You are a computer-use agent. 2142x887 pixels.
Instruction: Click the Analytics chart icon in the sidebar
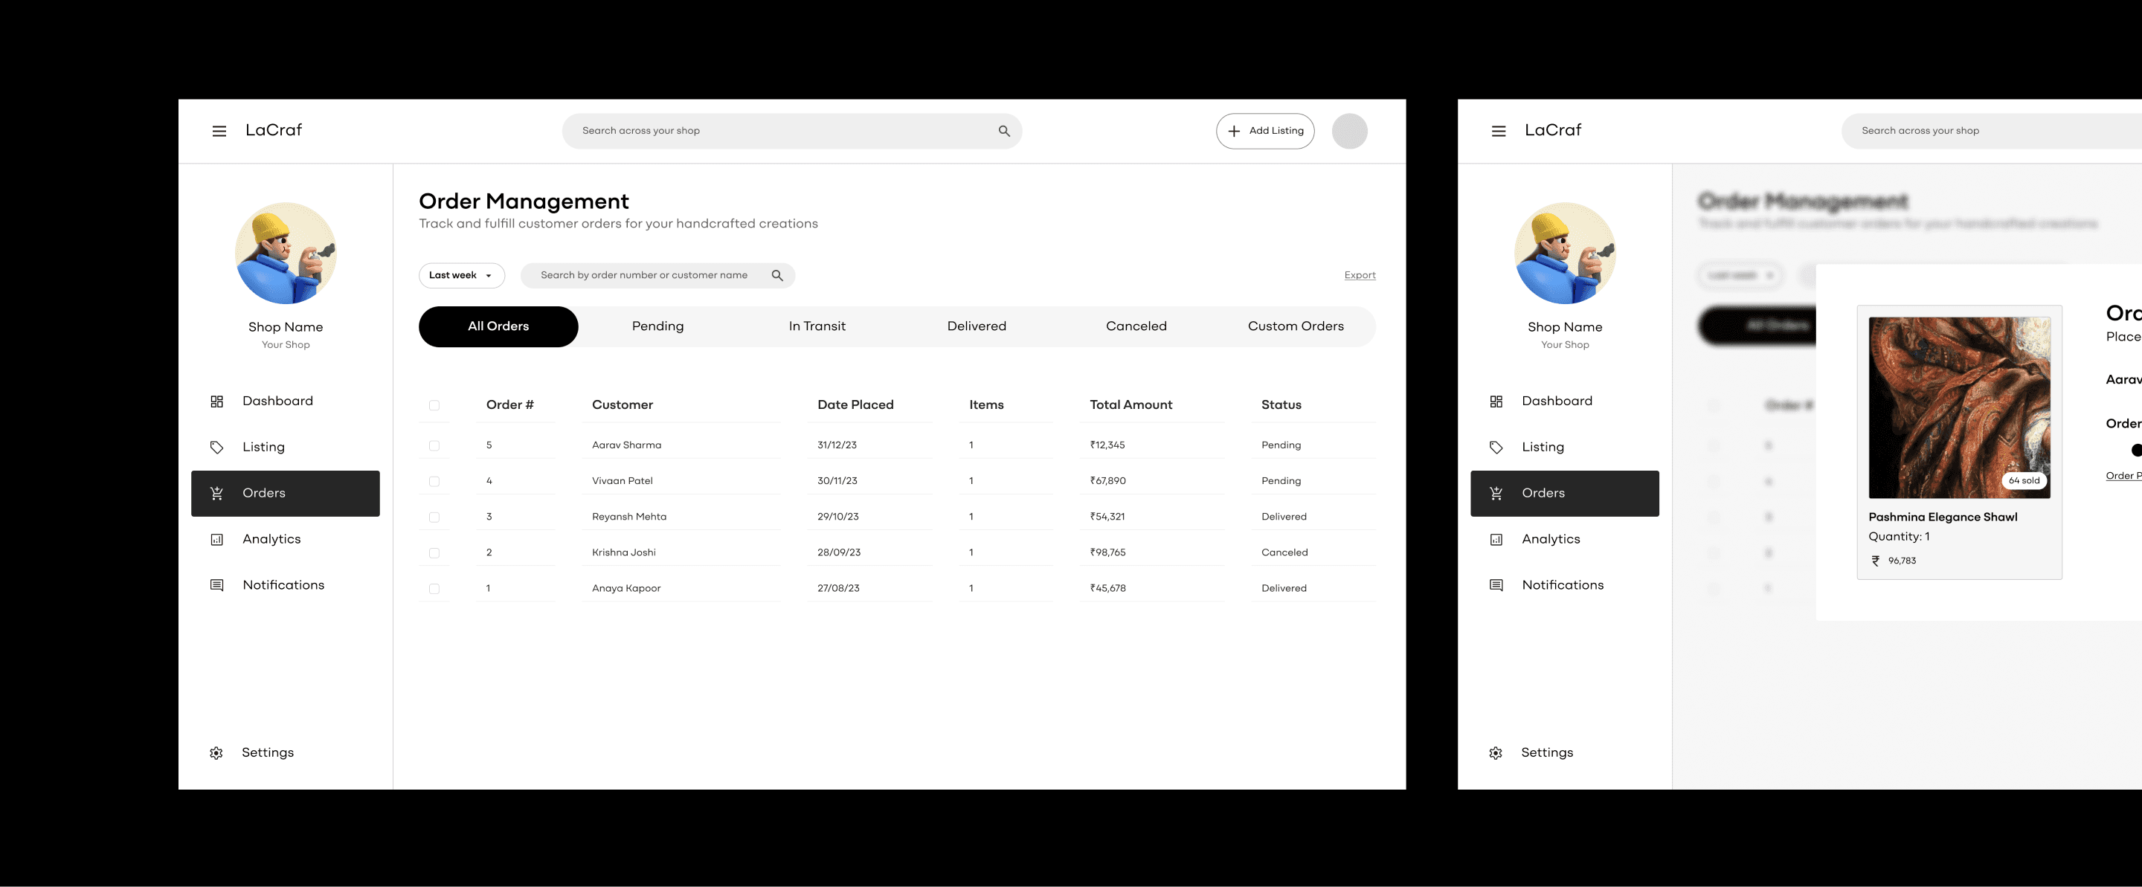coord(217,540)
